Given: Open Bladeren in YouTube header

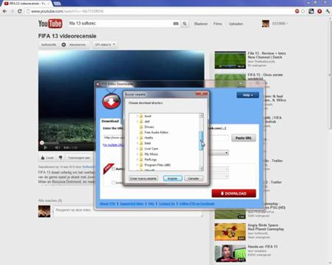Looking at the screenshot, I should click(x=201, y=24).
